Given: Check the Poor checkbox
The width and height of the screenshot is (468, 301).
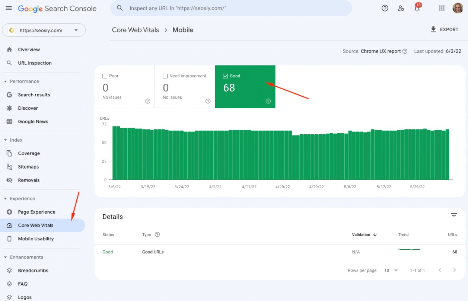Looking at the screenshot, I should click(105, 76).
